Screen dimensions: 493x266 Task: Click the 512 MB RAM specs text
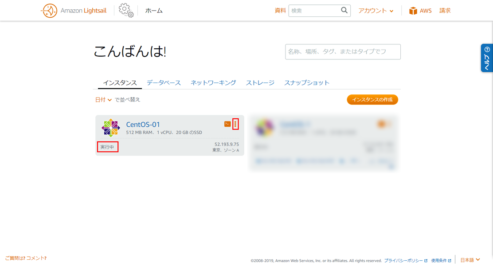tap(164, 133)
